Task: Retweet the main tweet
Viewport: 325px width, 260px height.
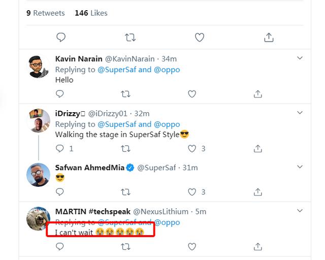Action: point(130,37)
